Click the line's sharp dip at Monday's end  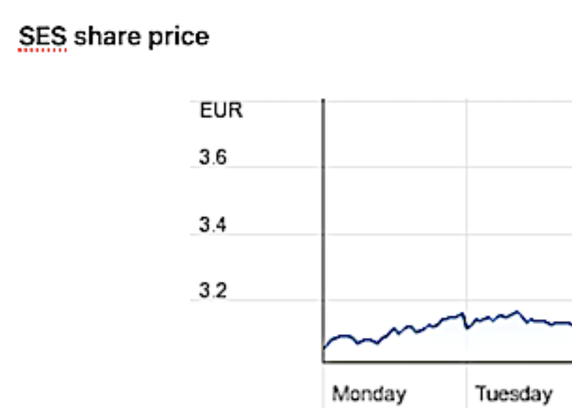coord(466,327)
